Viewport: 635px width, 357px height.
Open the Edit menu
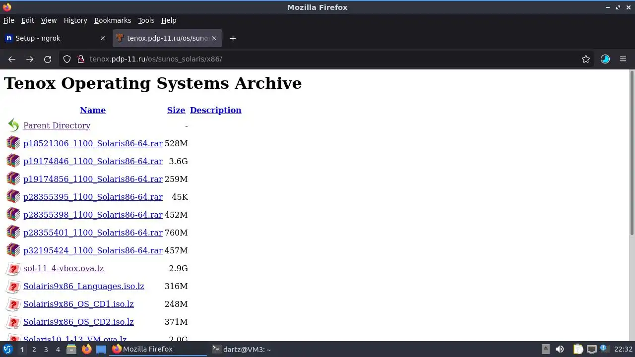(x=28, y=20)
